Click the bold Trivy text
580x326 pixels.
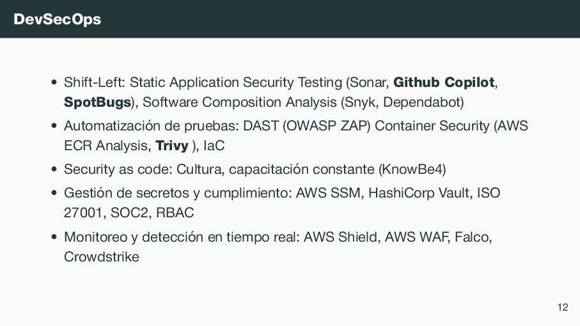[172, 146]
